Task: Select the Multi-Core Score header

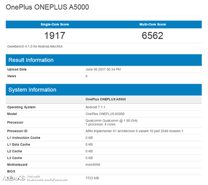Action: click(153, 25)
